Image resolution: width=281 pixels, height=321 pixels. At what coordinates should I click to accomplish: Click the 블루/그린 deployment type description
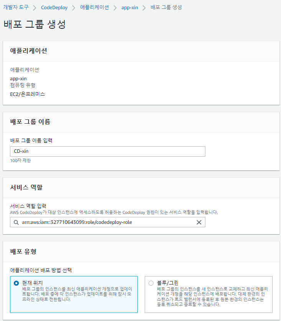click(x=212, y=297)
